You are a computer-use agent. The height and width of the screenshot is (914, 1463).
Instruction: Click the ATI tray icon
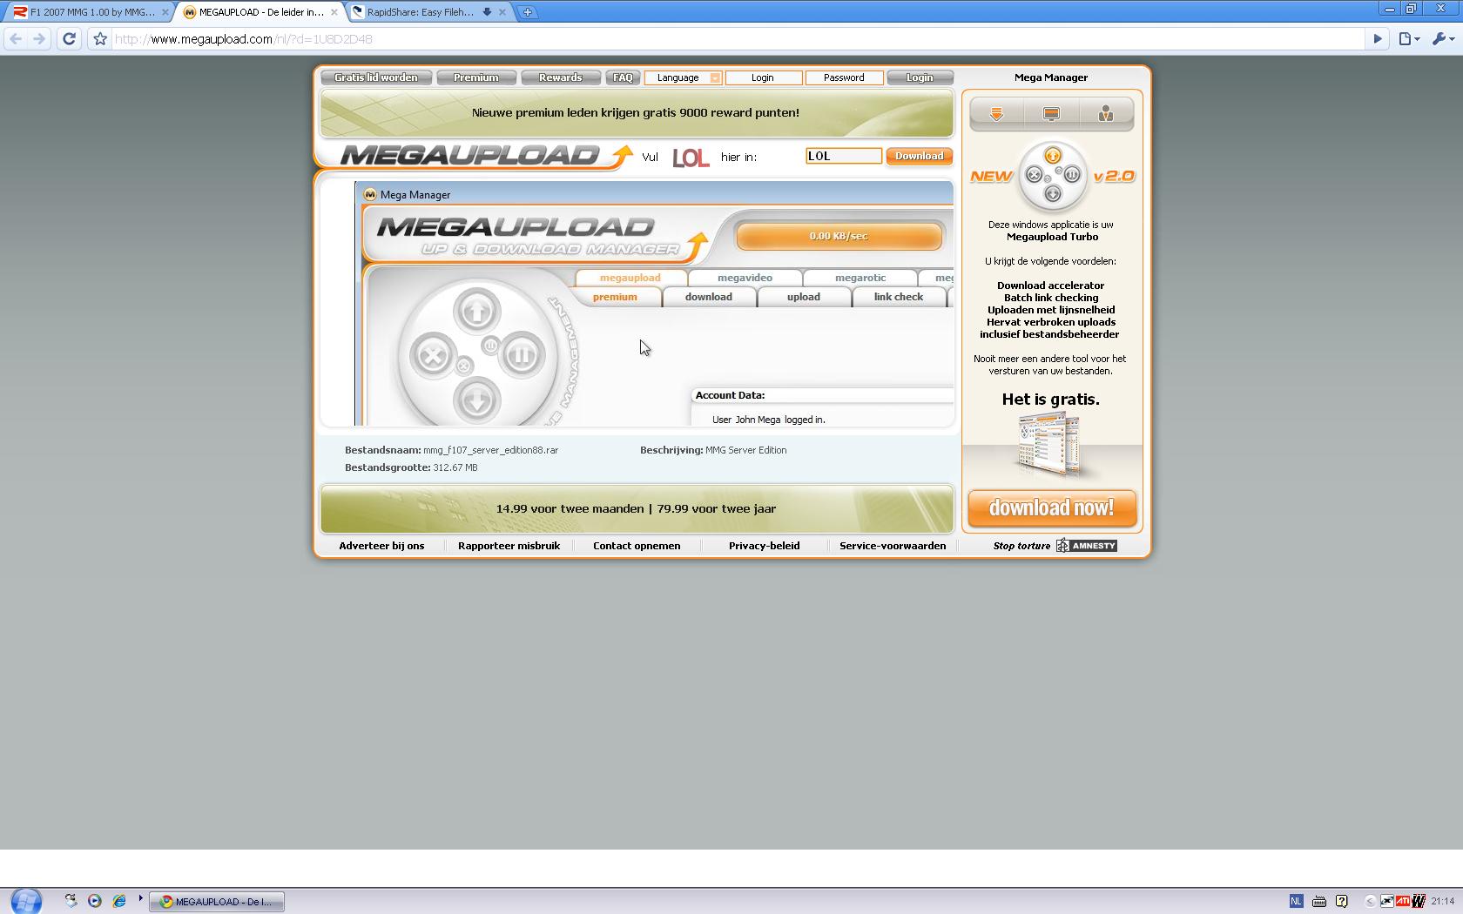pos(1403,901)
